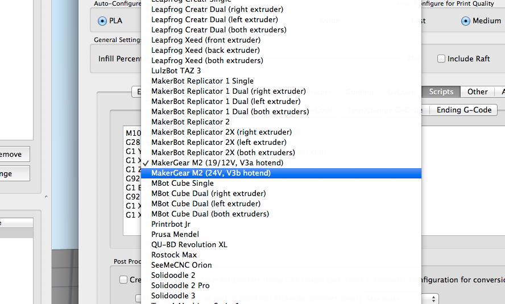Select MakerBot Replicator 2 profile
This screenshot has width=505, height=304.
(190, 122)
